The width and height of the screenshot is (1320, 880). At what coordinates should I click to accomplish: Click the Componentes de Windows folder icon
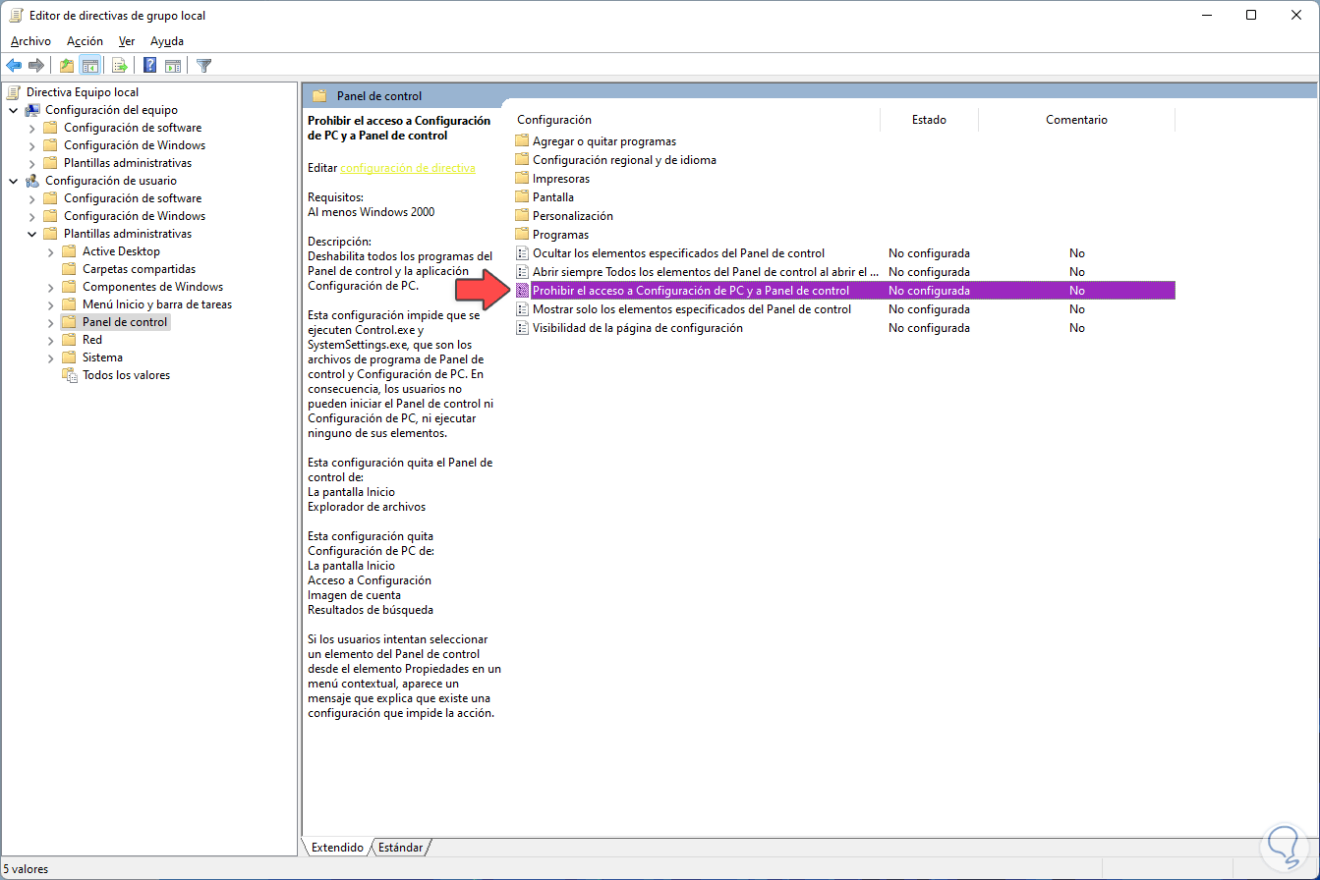click(69, 287)
